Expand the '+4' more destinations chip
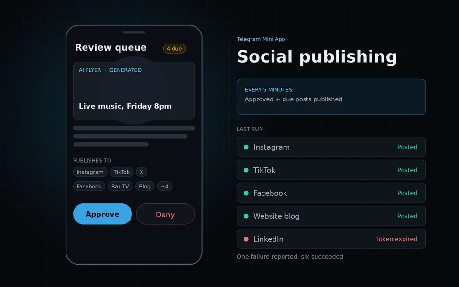459x287 pixels. click(164, 186)
